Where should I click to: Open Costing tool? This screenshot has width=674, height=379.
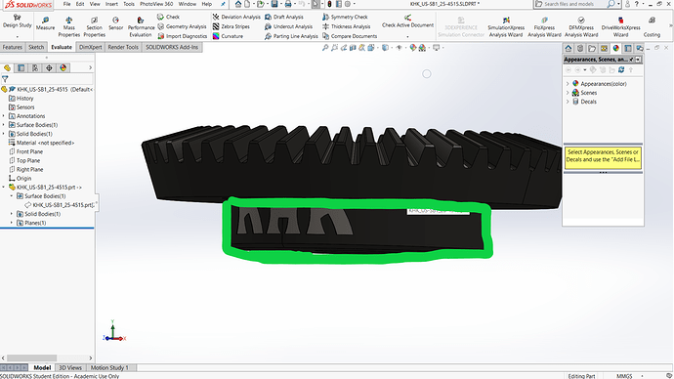652,26
